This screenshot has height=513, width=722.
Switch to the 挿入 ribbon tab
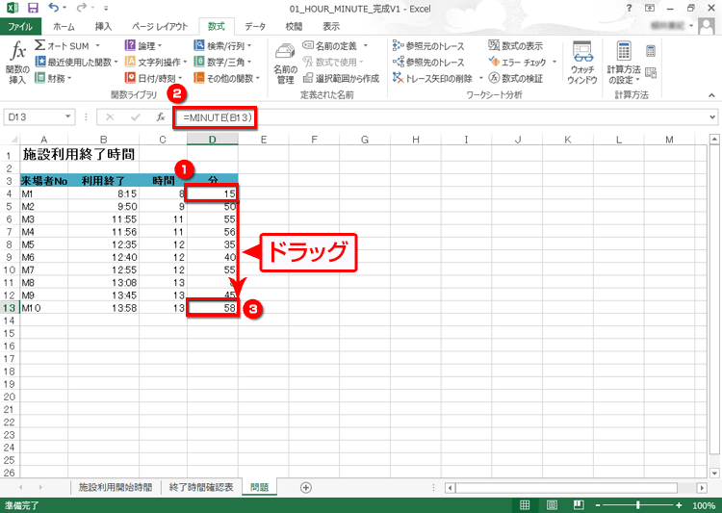click(x=103, y=26)
